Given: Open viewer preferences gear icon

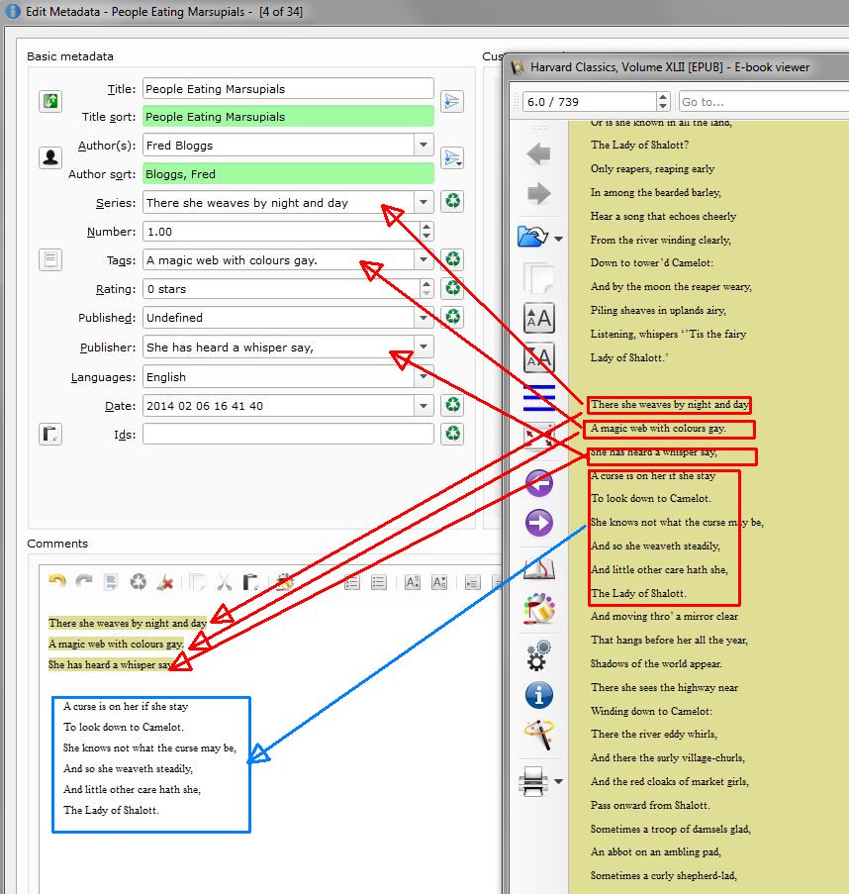Looking at the screenshot, I should point(538,655).
